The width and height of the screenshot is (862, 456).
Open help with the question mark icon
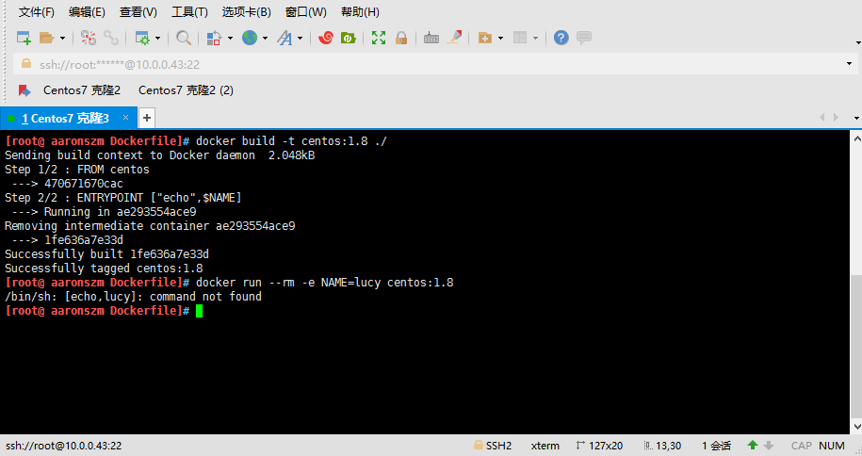(561, 38)
